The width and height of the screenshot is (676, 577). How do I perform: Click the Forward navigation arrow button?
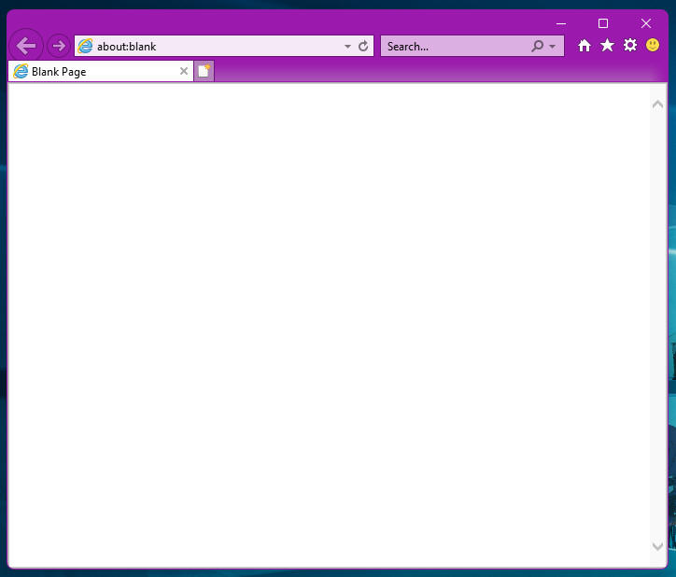point(58,46)
